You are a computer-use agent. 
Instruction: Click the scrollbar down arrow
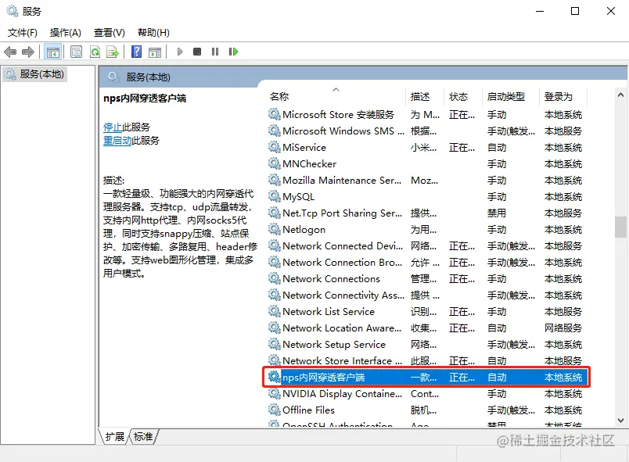(x=620, y=421)
